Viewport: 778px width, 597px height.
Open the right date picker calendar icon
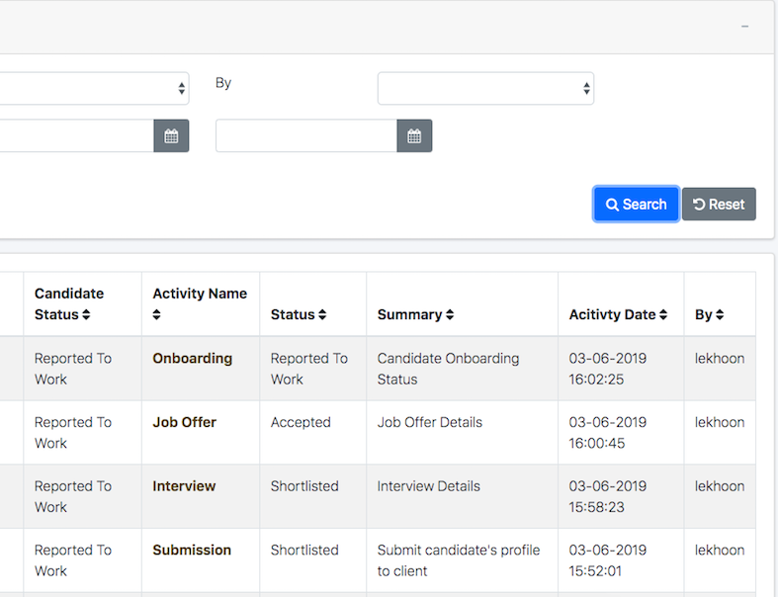pyautogui.click(x=414, y=135)
